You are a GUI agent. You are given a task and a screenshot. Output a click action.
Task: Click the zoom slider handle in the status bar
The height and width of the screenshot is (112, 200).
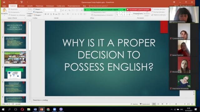[176, 104]
